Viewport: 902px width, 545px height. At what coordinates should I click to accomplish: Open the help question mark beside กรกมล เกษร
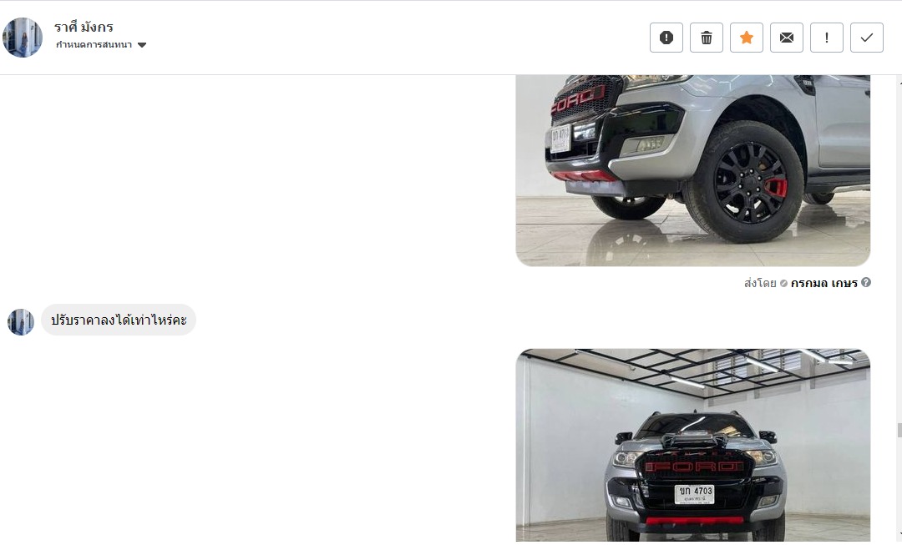[x=866, y=282]
